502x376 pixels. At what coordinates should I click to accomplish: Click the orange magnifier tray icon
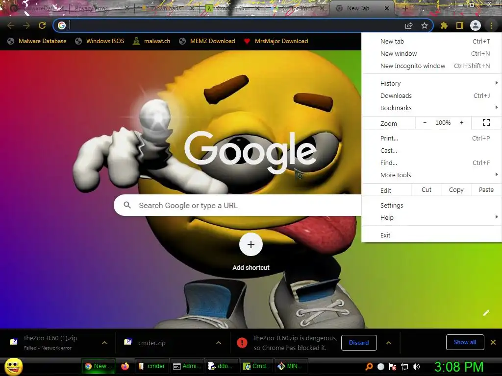369,367
